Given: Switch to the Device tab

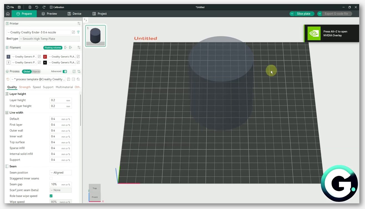Looking at the screenshot, I should 74,14.
